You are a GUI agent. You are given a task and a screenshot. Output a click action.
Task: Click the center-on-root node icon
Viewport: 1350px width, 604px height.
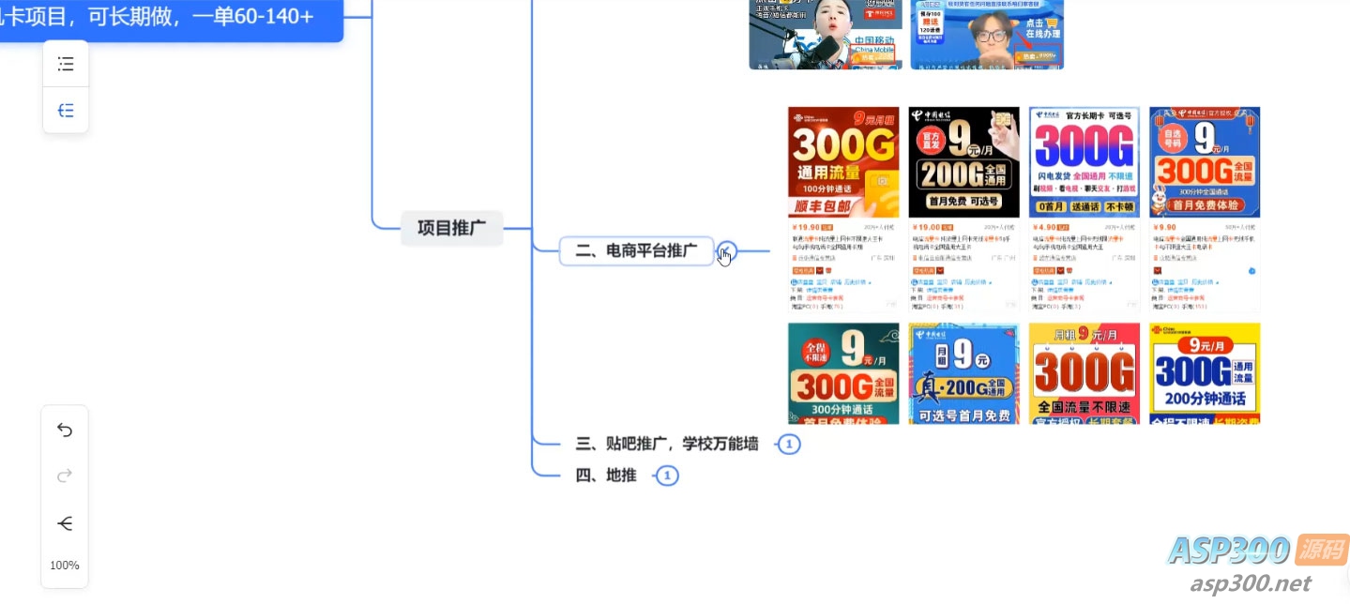tap(65, 523)
